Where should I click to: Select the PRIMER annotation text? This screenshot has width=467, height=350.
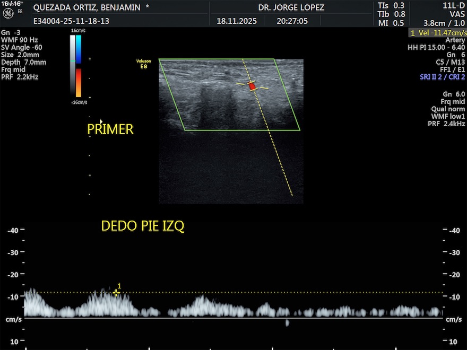point(110,129)
